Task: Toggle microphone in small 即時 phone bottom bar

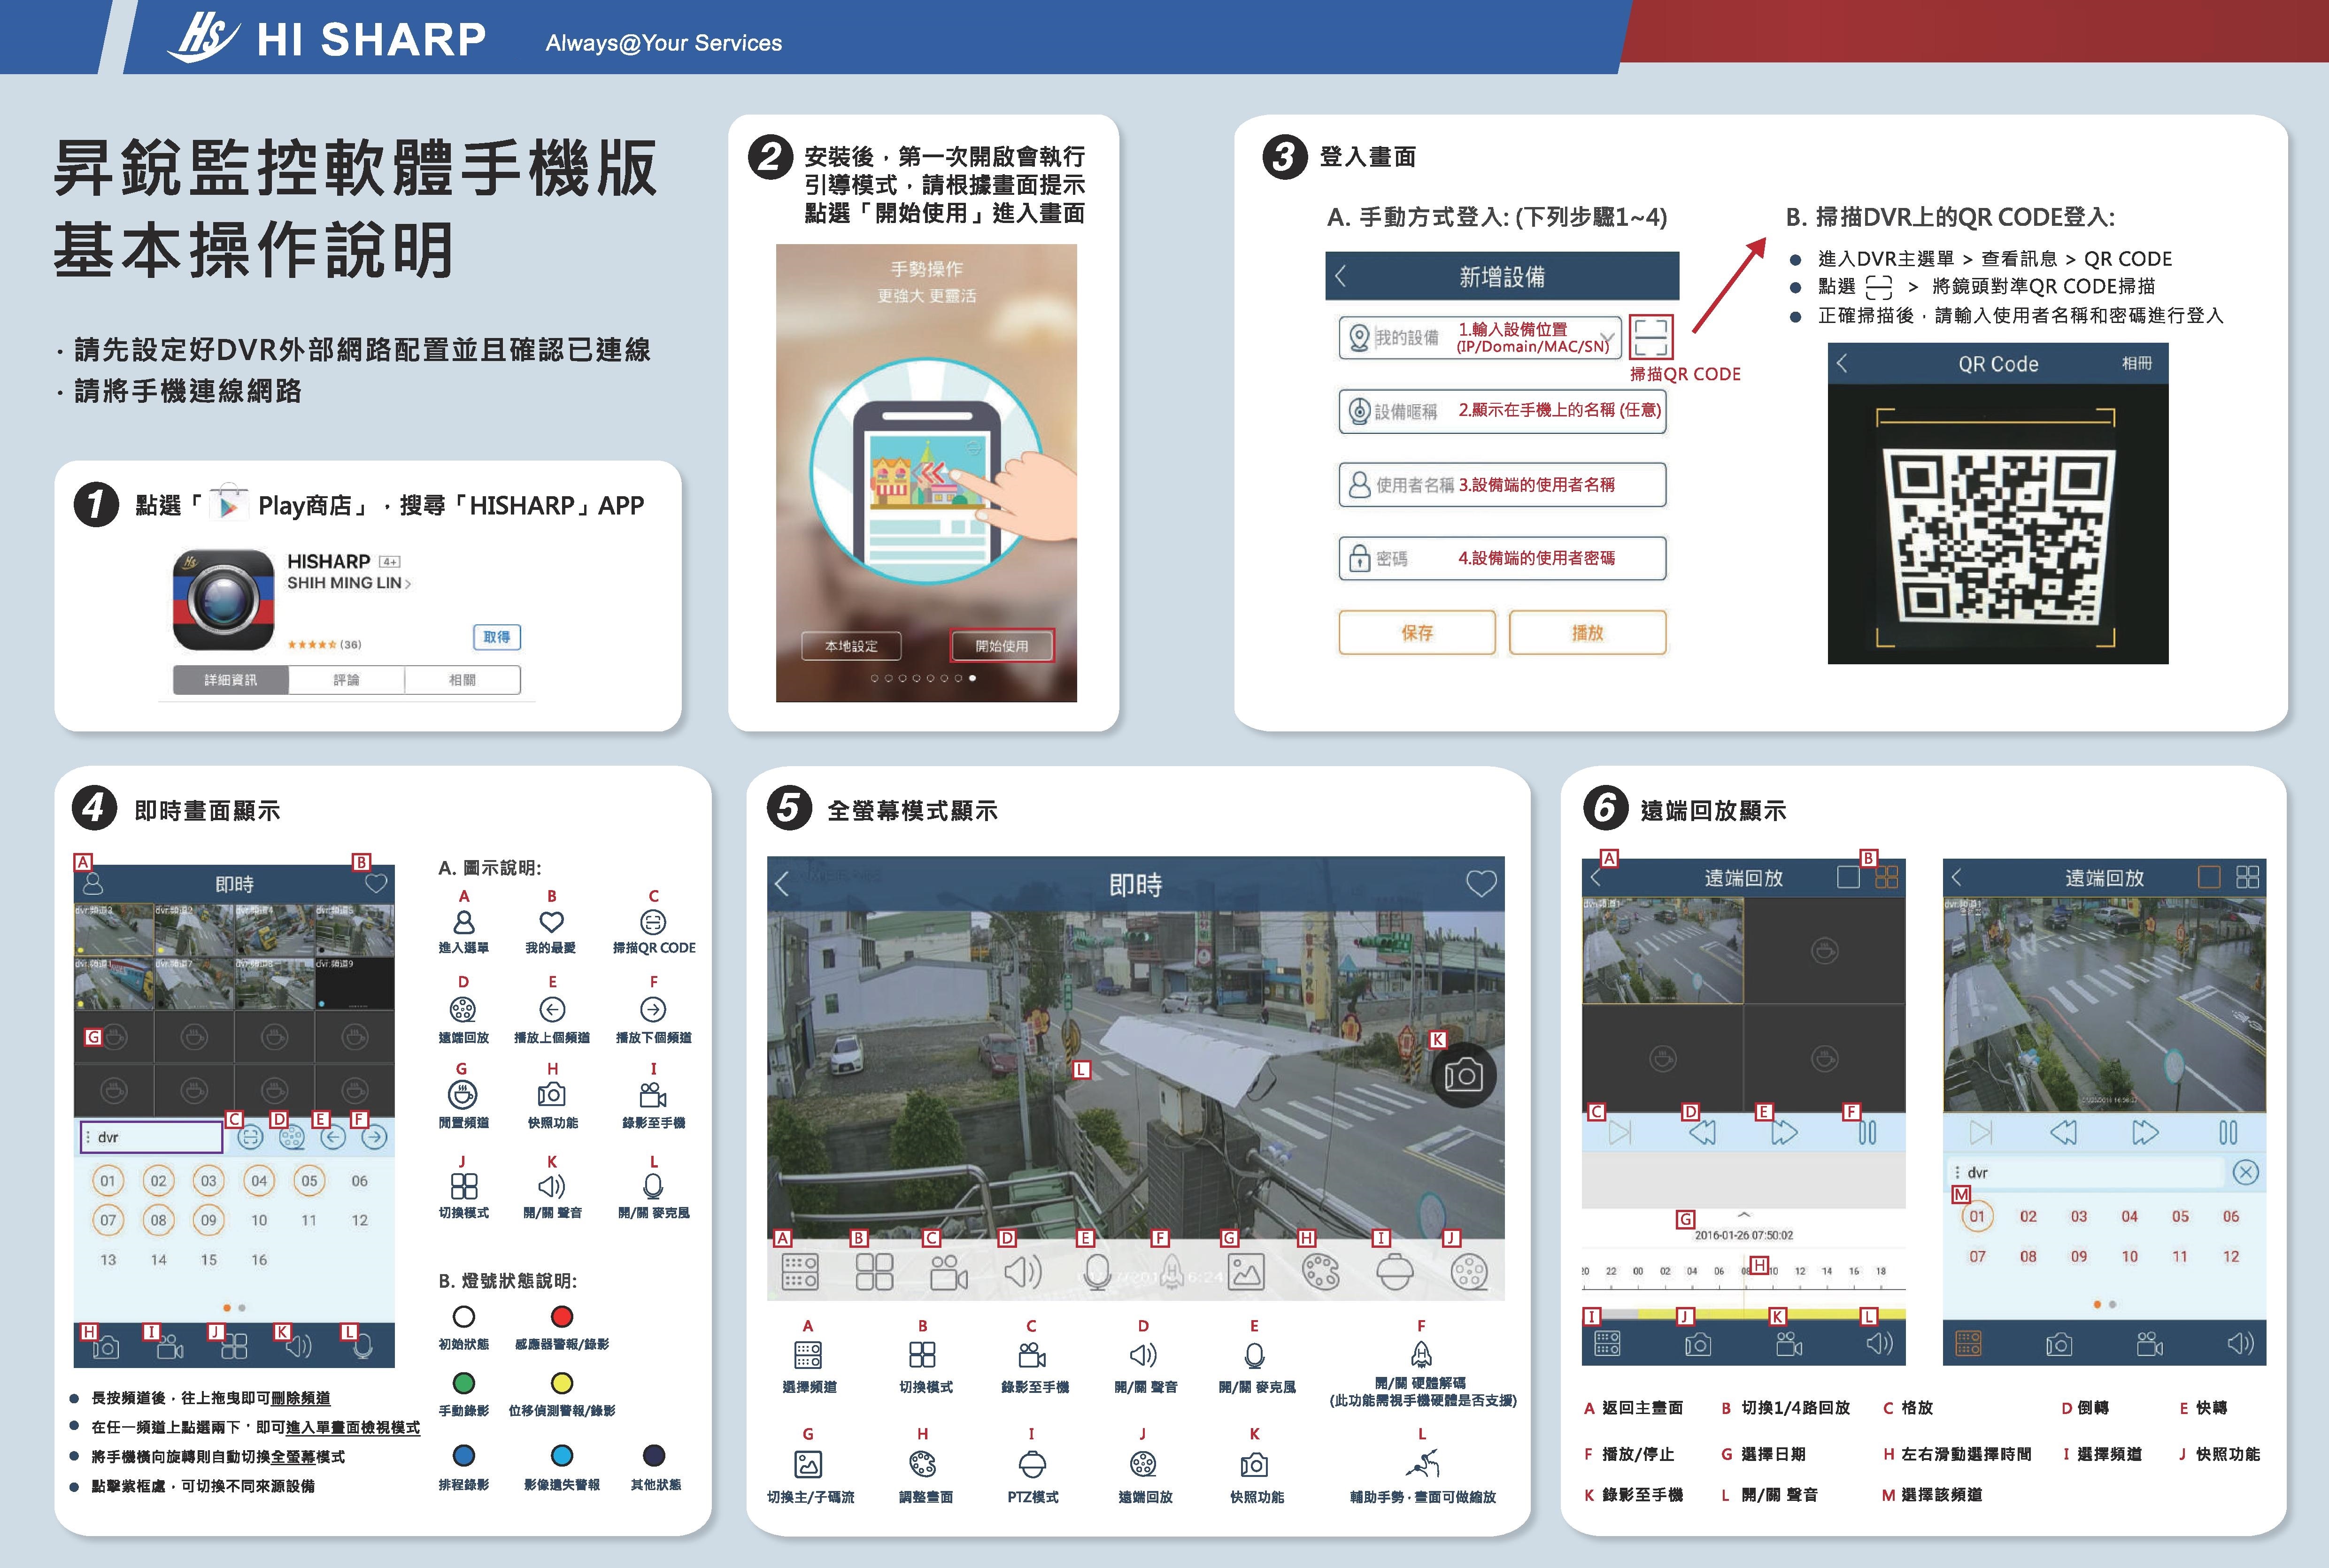Action: (363, 1348)
